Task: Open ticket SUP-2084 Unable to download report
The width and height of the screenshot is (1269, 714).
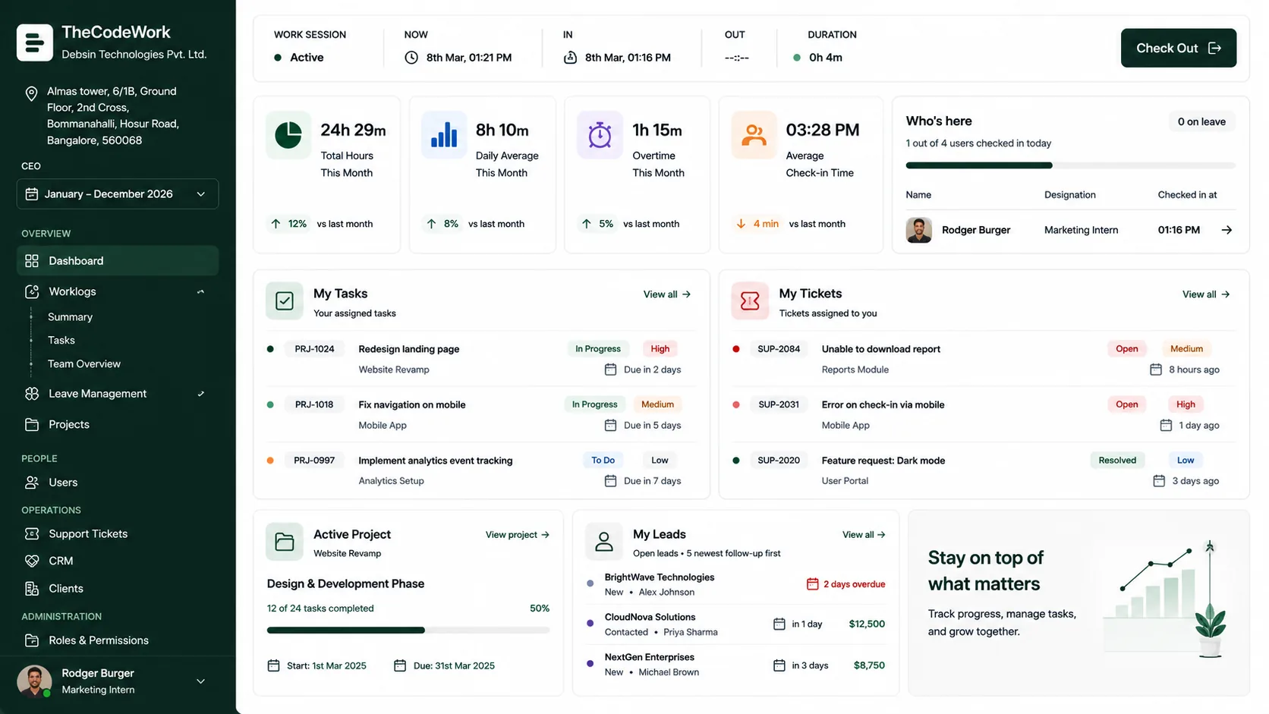Action: 983,359
